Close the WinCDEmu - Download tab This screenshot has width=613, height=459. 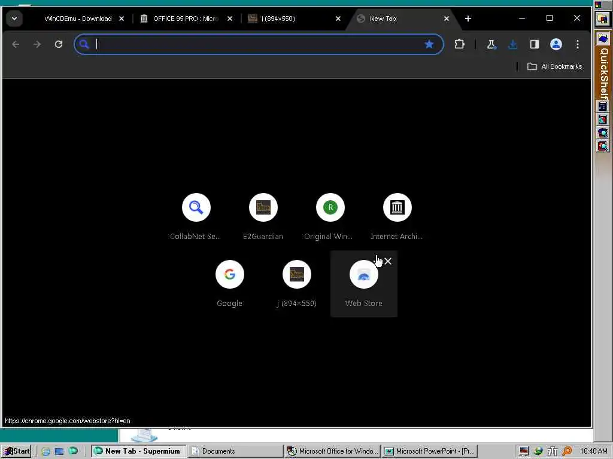(122, 19)
